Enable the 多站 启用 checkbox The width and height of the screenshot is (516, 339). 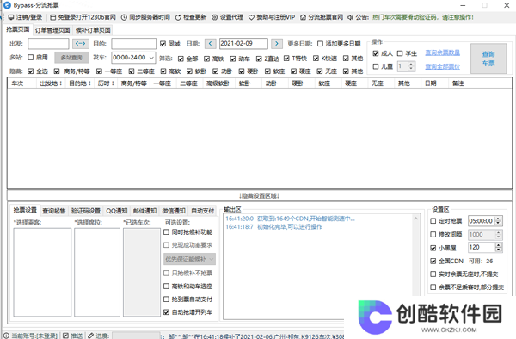click(x=31, y=58)
